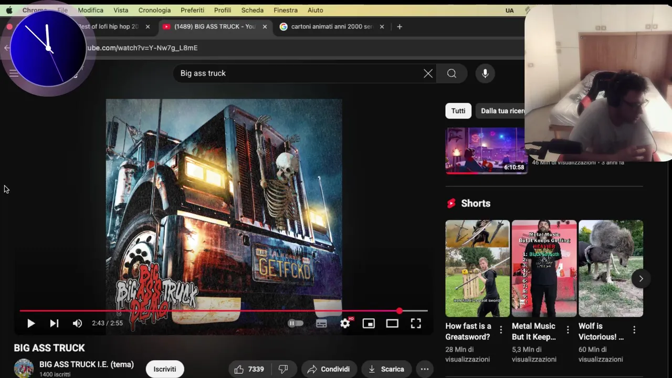This screenshot has height=378, width=672.
Task: Search with voice microphone
Action: [x=485, y=73]
